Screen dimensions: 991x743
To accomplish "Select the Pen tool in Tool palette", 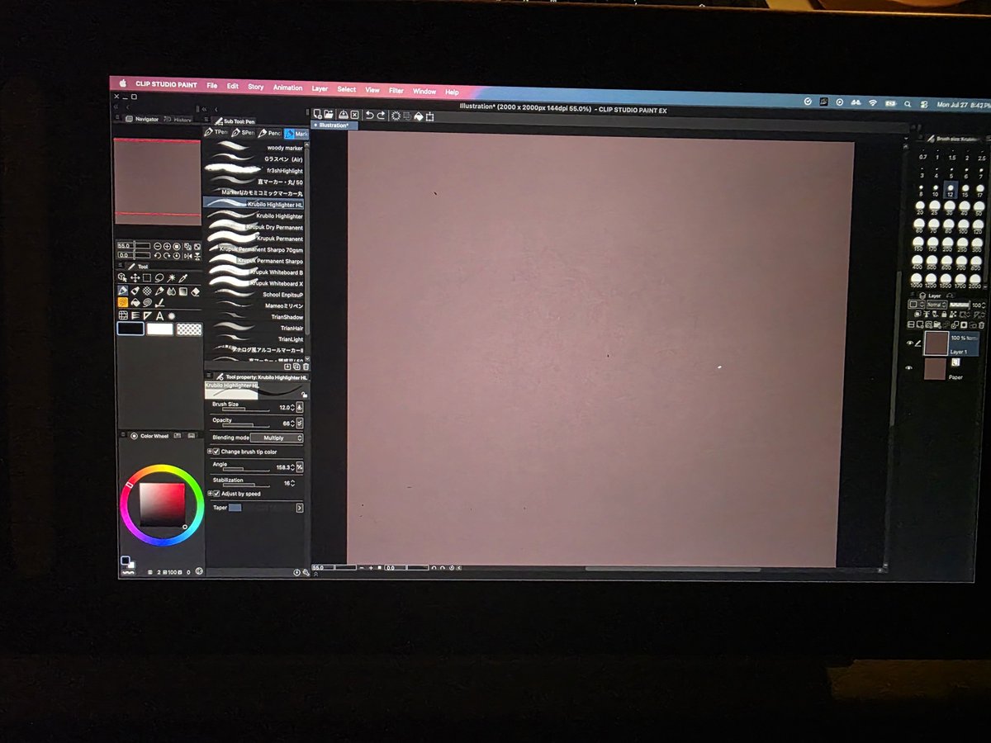I will [x=123, y=291].
